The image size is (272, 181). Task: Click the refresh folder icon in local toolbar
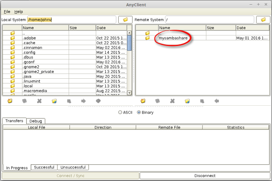pyautogui.click(x=54, y=101)
